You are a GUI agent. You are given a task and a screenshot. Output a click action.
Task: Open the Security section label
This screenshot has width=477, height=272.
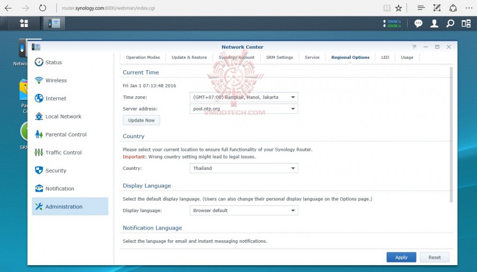point(56,170)
